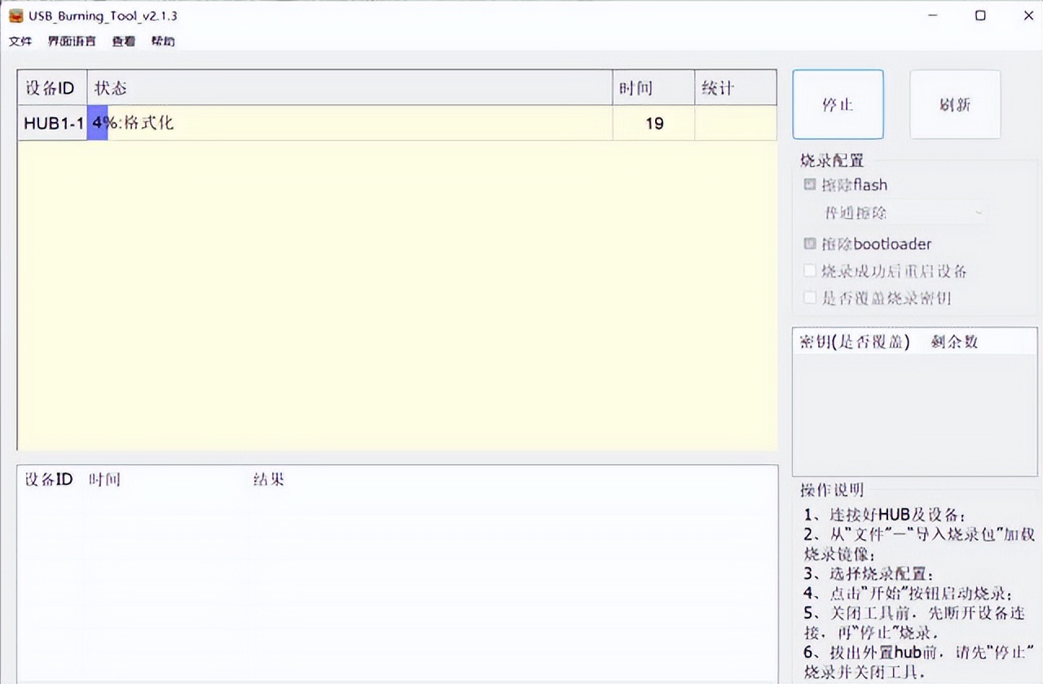Image resolution: width=1043 pixels, height=684 pixels.
Task: Click the 结果 column header in result panel
Action: (x=269, y=480)
